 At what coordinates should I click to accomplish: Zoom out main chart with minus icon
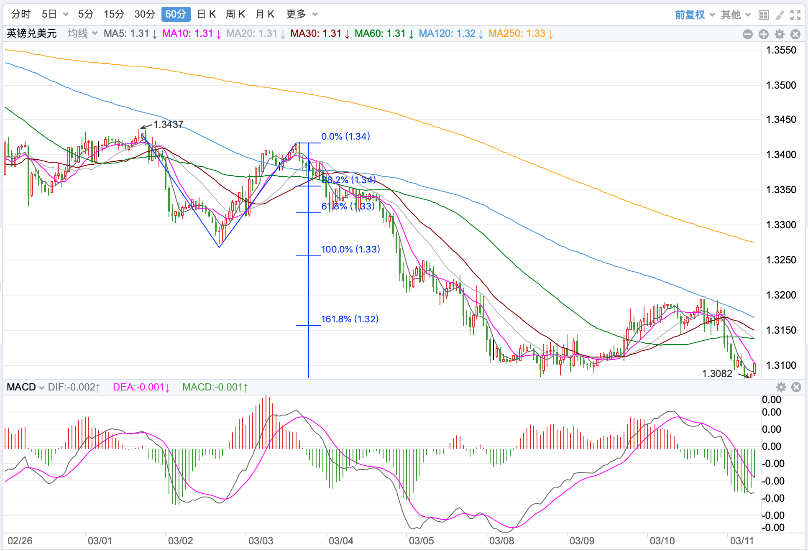point(748,34)
